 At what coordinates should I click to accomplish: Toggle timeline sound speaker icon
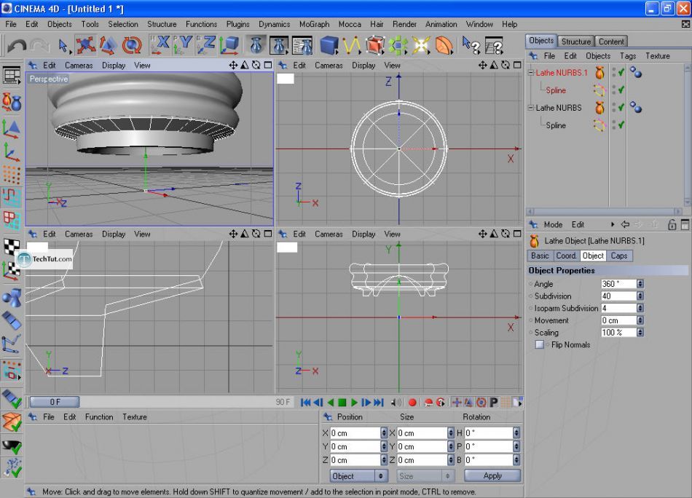pyautogui.click(x=396, y=403)
